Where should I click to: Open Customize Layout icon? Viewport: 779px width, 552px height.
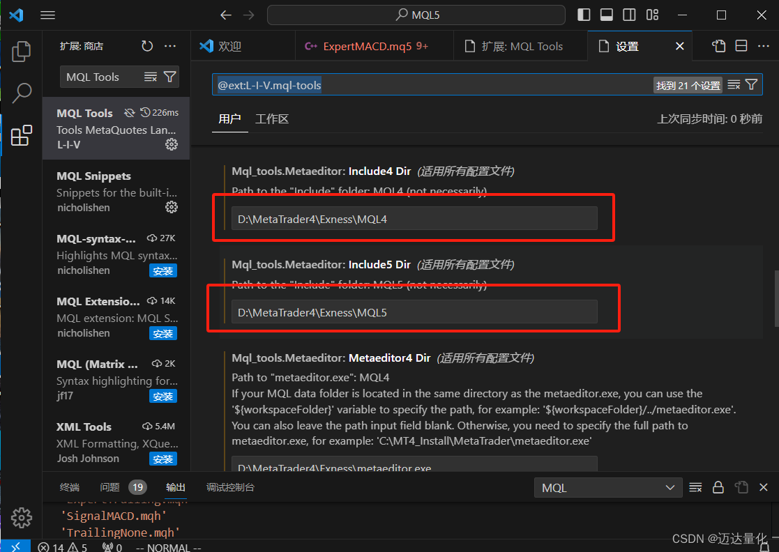[652, 15]
